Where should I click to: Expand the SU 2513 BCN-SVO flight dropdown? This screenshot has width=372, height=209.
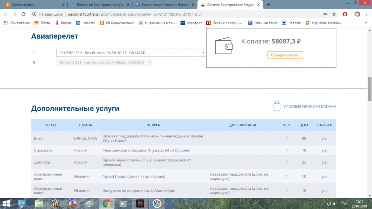(104, 62)
